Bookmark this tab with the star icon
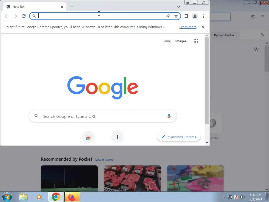The width and height of the screenshot is (269, 202). point(176,16)
